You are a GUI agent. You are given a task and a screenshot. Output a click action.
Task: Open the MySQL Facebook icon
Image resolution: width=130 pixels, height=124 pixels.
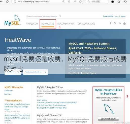111,23
